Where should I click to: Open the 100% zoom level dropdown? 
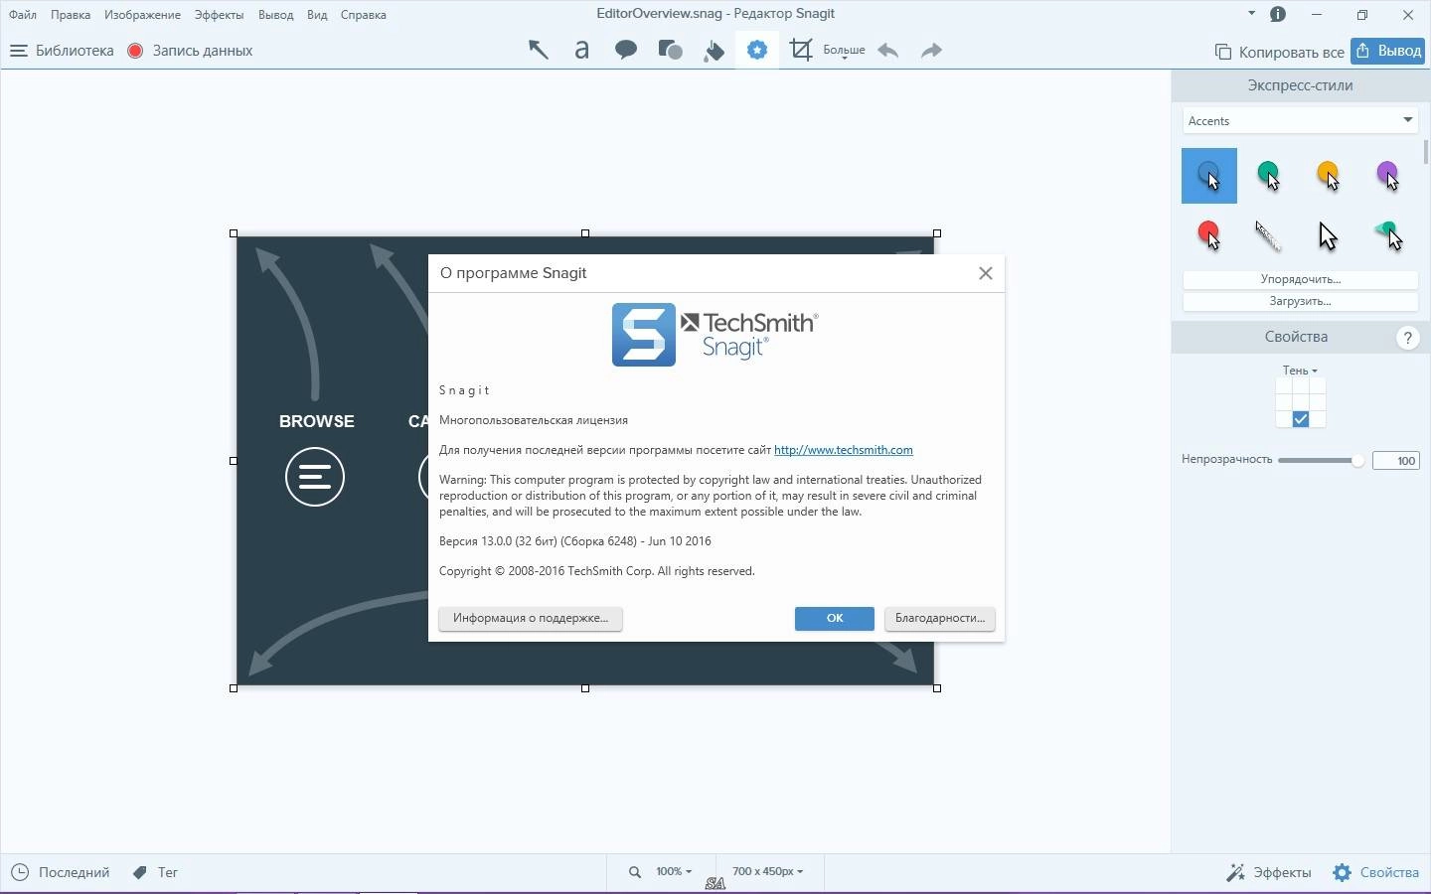click(x=674, y=871)
